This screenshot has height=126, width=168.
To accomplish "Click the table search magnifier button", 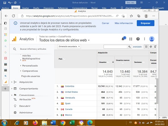I will [x=129, y=47].
